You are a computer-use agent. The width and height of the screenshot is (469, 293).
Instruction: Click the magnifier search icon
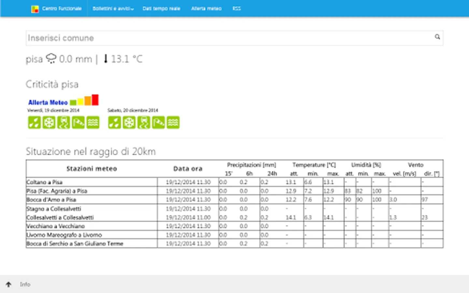tap(437, 37)
